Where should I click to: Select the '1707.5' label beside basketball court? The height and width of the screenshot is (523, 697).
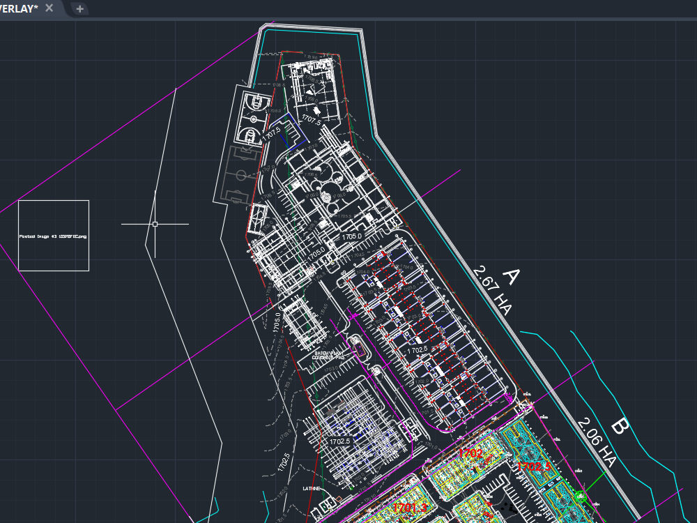(x=272, y=133)
